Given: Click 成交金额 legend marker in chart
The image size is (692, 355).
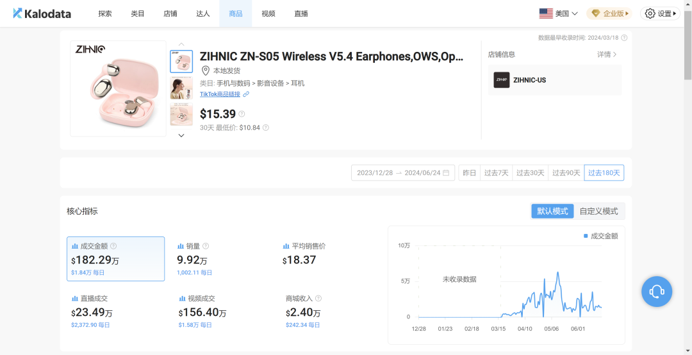Looking at the screenshot, I should coord(586,236).
